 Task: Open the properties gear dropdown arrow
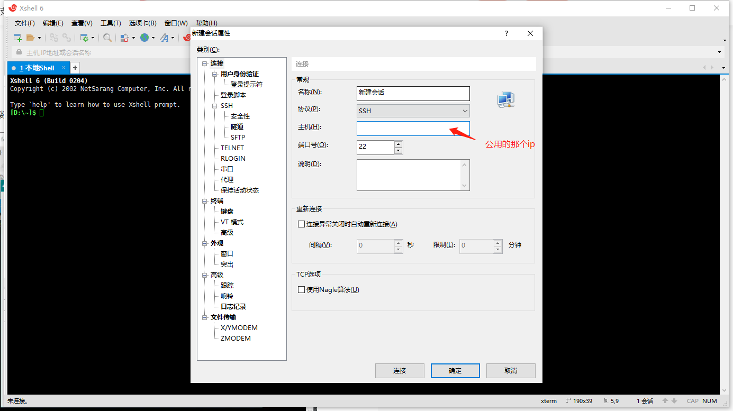pos(93,38)
